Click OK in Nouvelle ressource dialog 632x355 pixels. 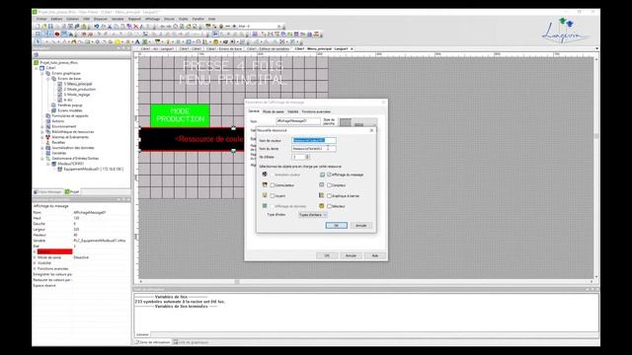336,226
